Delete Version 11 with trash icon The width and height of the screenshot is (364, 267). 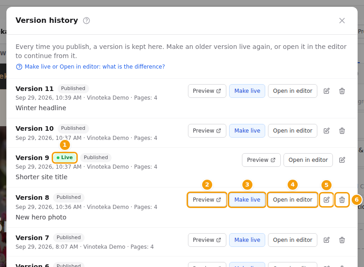[x=342, y=91]
